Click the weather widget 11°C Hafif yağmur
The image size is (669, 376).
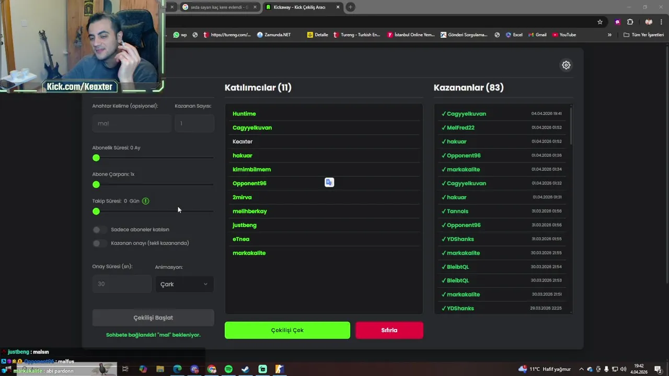(545, 369)
